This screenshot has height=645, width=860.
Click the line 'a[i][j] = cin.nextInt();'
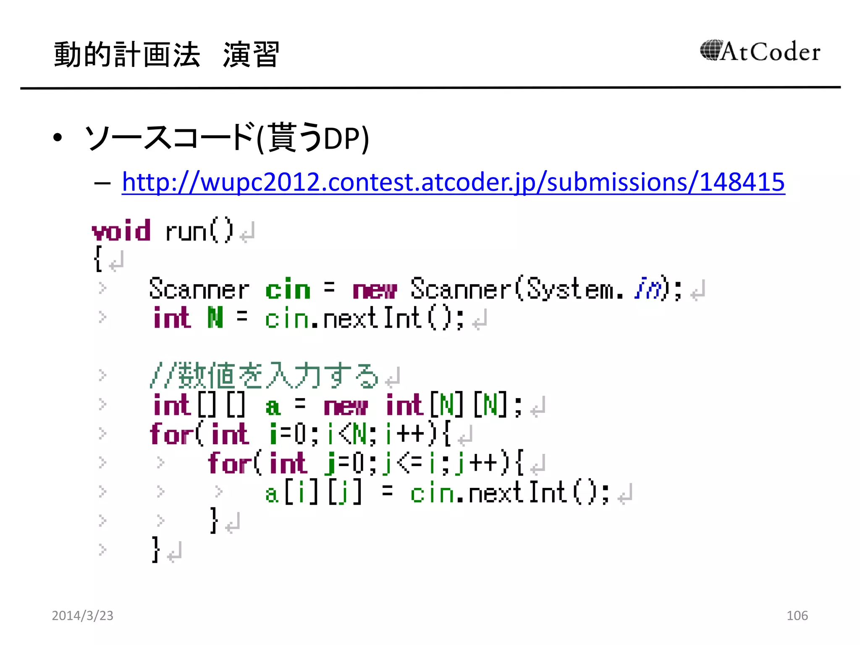click(x=437, y=493)
